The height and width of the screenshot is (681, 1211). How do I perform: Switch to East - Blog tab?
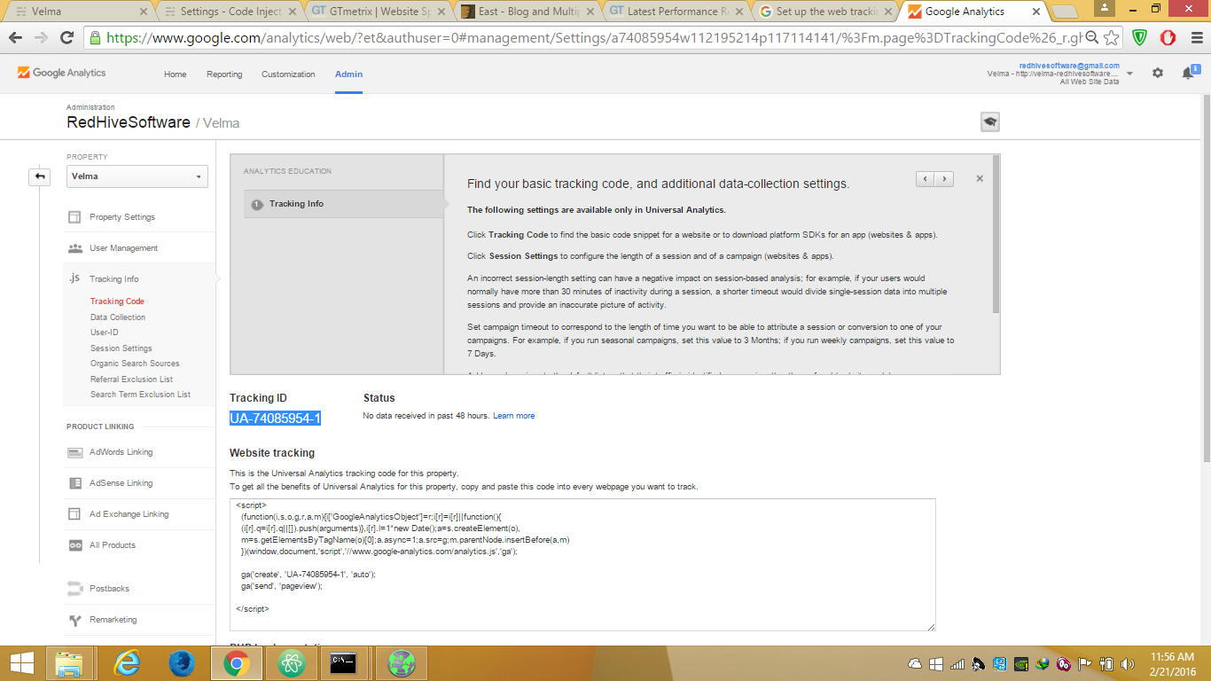[x=529, y=12]
